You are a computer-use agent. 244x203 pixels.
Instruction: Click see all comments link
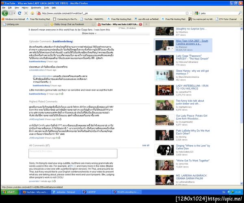coord(146,145)
